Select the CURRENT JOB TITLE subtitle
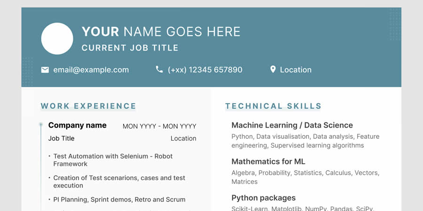423x211 pixels. [x=130, y=48]
